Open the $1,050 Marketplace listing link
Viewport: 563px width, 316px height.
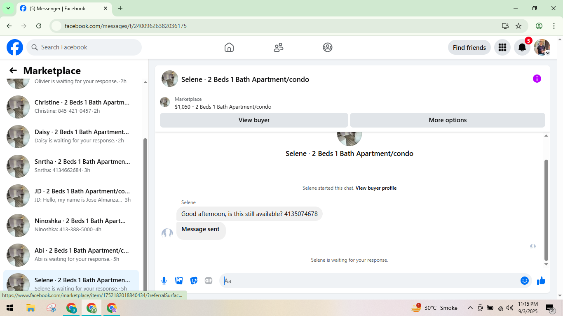point(223,107)
